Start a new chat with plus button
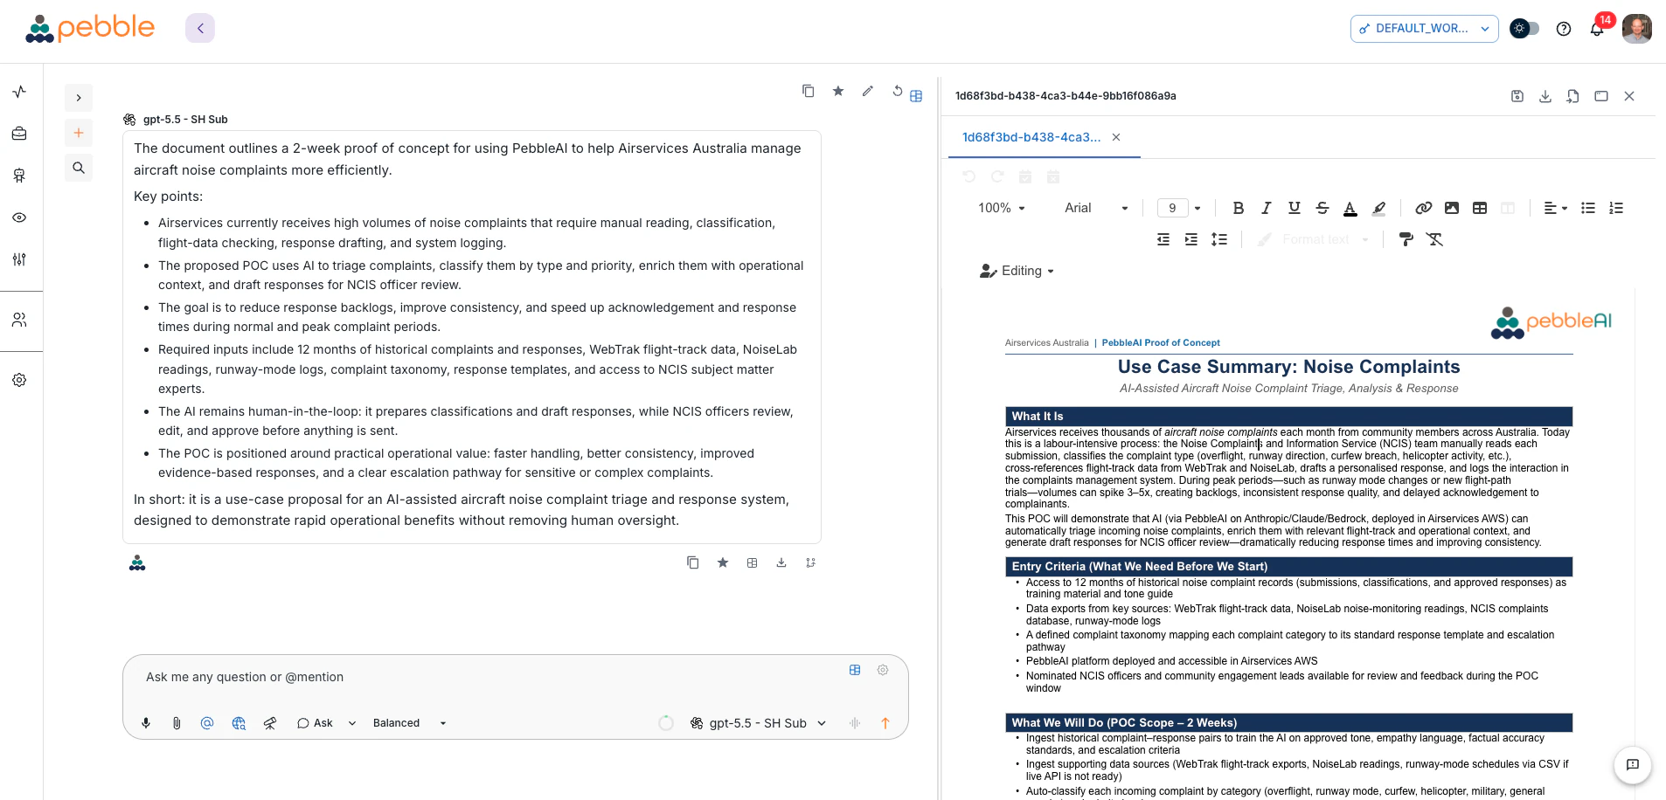1666x800 pixels. [79, 133]
